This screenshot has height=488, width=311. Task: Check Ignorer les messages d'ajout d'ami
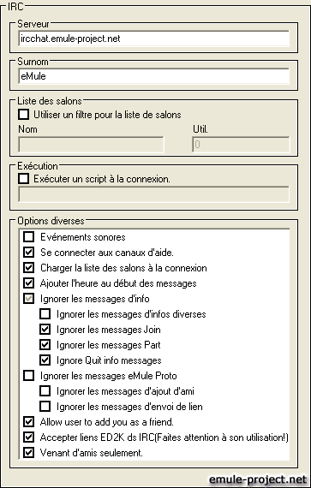(45, 391)
